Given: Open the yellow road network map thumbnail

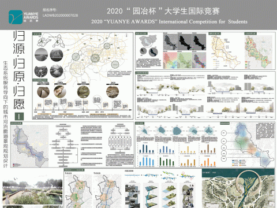Looking at the screenshot, I should tap(226, 51).
